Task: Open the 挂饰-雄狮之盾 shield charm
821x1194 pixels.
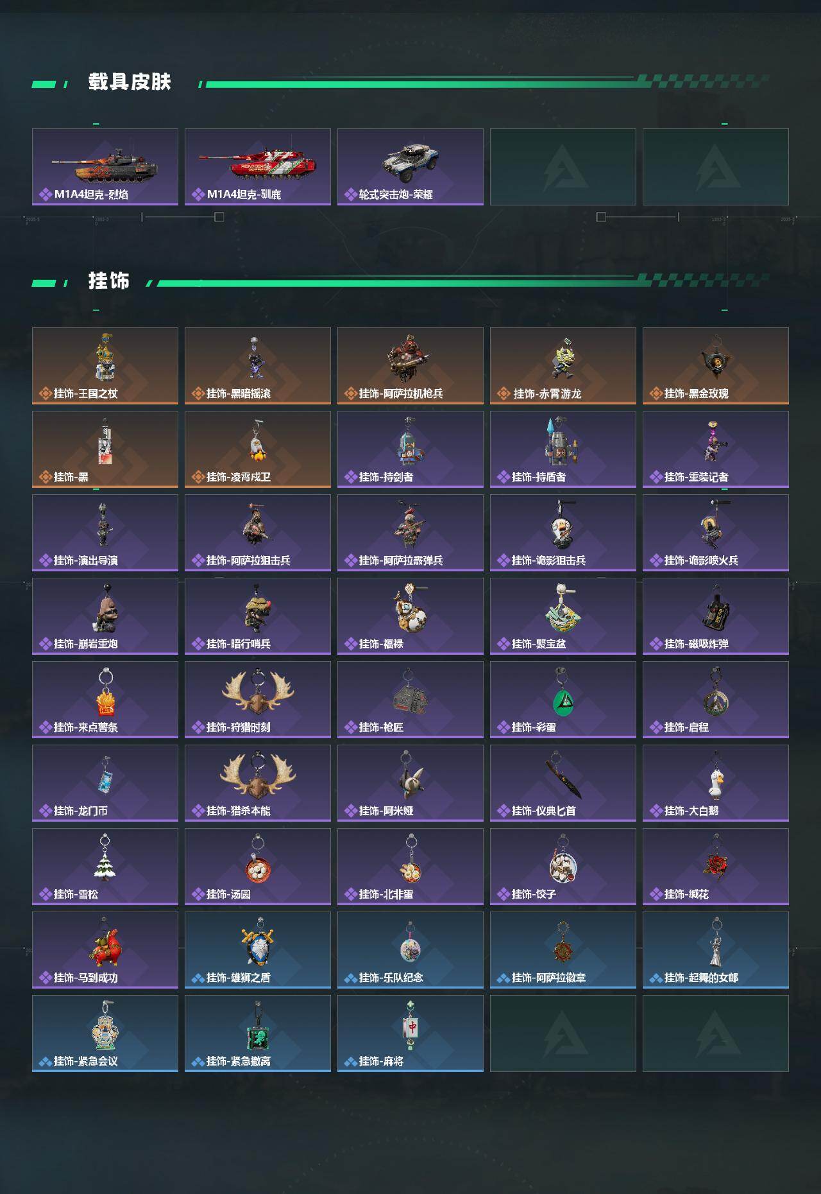Action: [258, 950]
